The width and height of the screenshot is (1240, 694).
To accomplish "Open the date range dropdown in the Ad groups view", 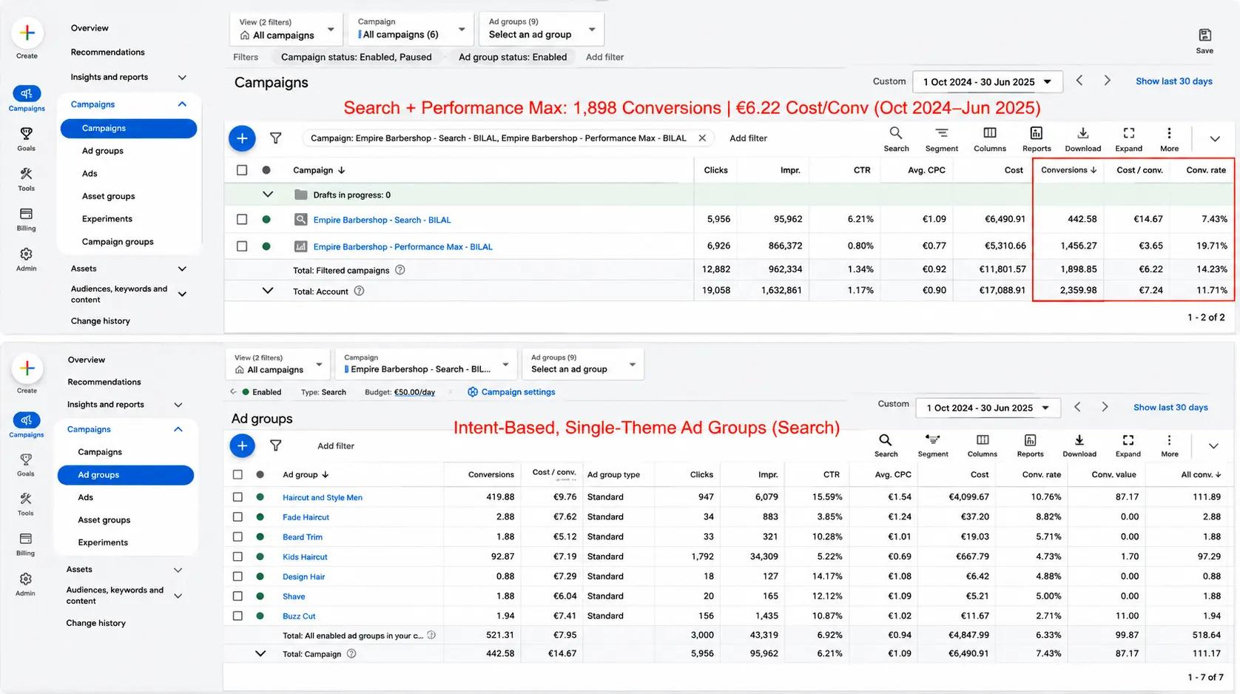I will pos(988,408).
